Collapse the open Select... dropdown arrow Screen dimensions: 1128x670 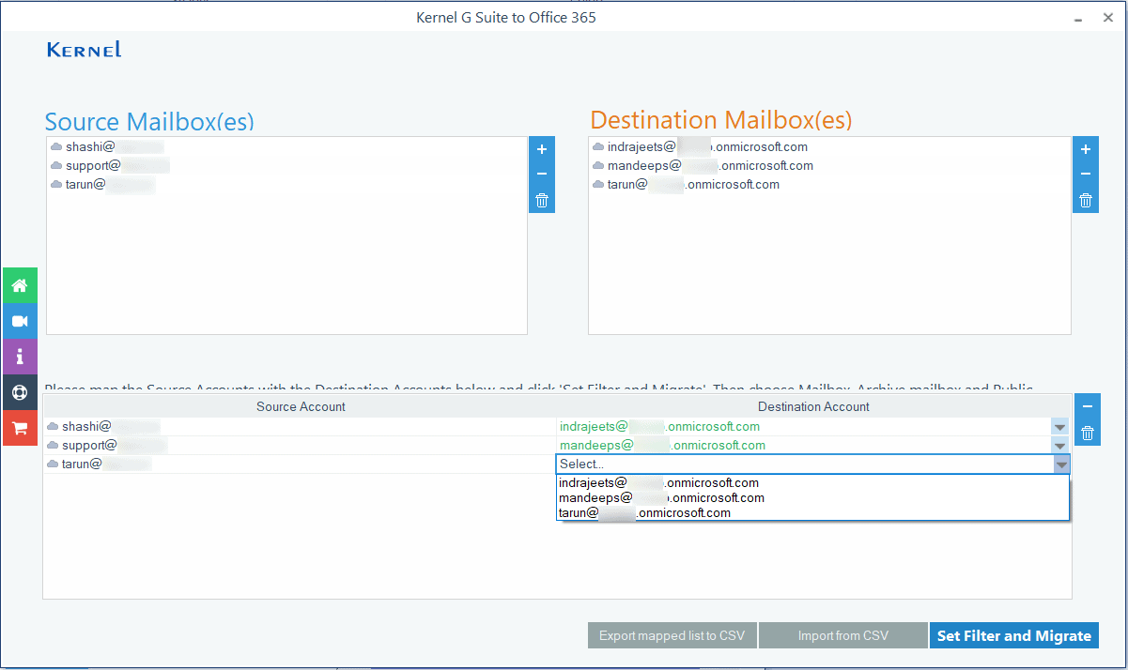click(x=1061, y=464)
